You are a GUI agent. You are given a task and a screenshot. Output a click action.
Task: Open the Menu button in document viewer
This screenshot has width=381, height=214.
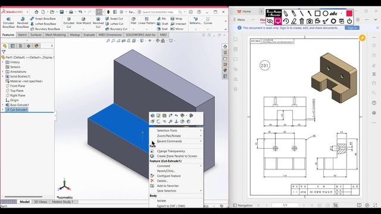(x=239, y=20)
